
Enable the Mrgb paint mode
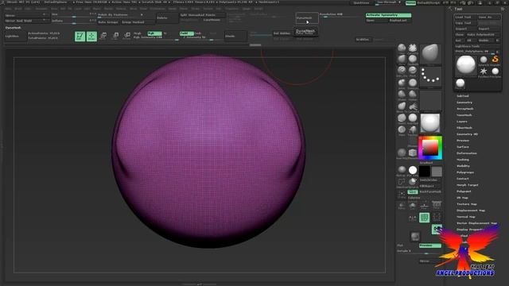coord(138,33)
